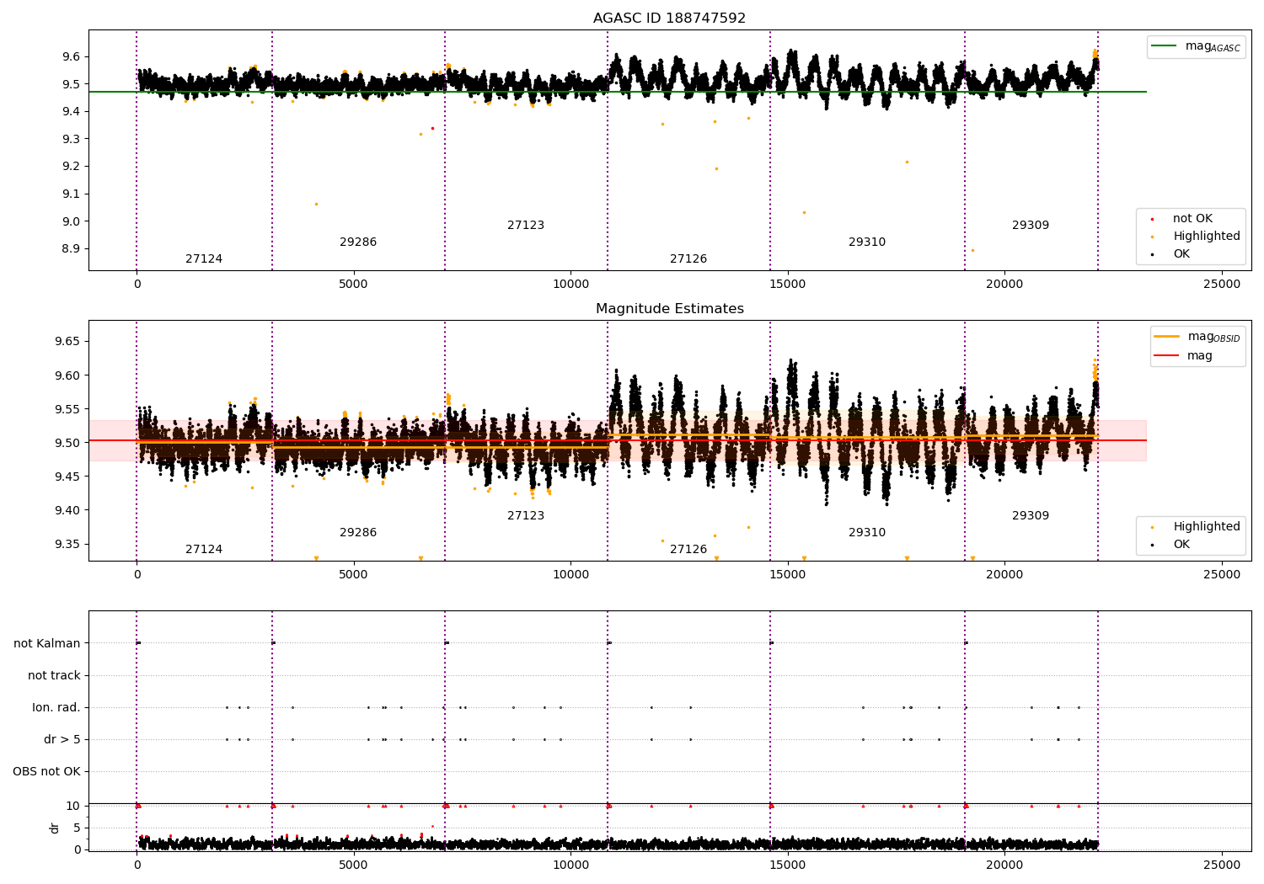The image size is (1264, 884).
Task: Click obsid label 27123 in top plot
Action: pyautogui.click(x=526, y=225)
